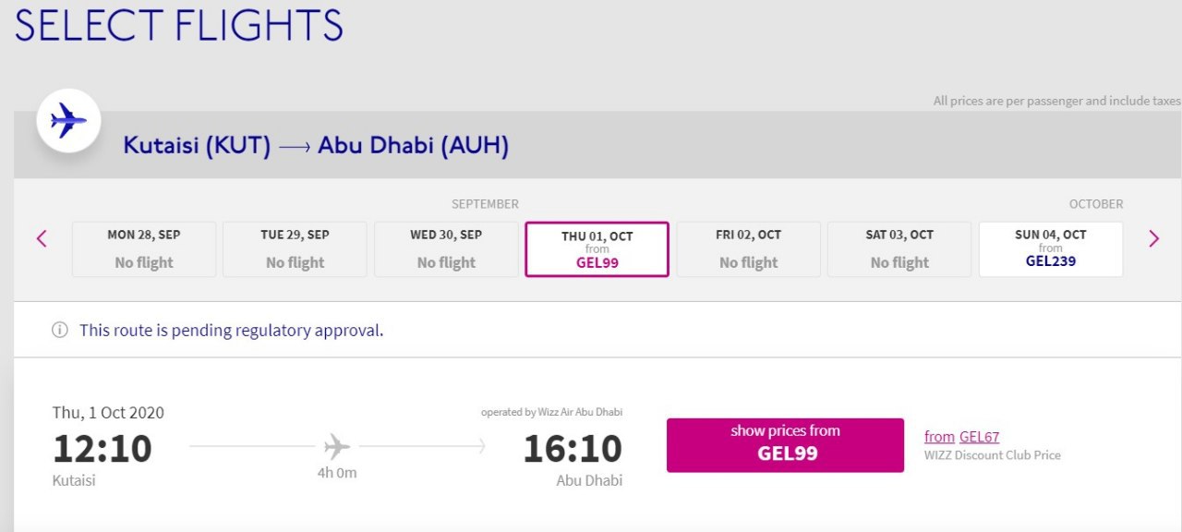Click the 16:10 arrival time
This screenshot has width=1182, height=532.
tap(573, 449)
